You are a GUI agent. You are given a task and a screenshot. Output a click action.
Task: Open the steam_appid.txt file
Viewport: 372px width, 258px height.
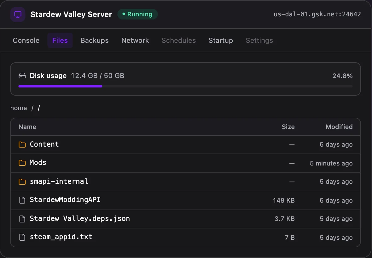click(185, 238)
